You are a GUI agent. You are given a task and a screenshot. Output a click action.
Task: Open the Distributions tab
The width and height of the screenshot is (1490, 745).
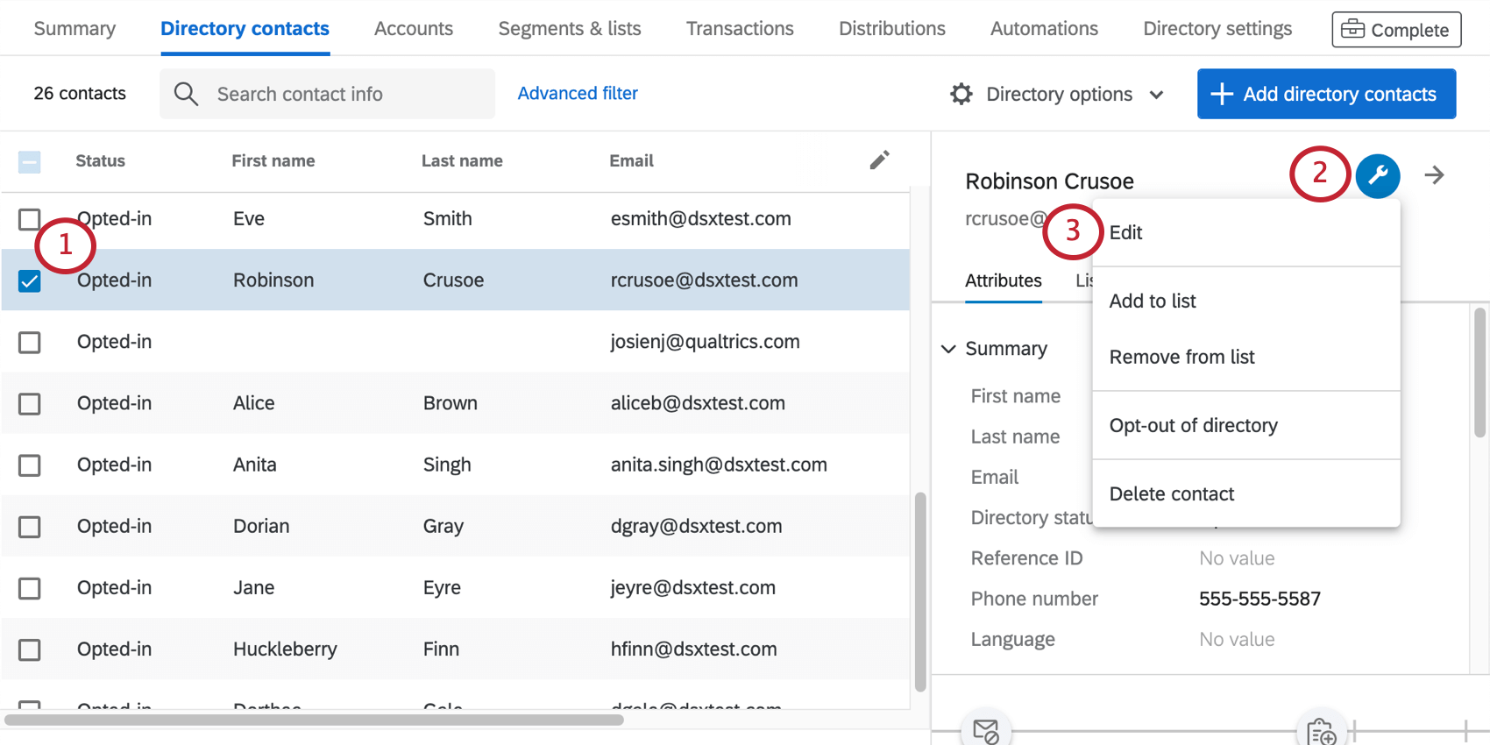[x=892, y=29]
